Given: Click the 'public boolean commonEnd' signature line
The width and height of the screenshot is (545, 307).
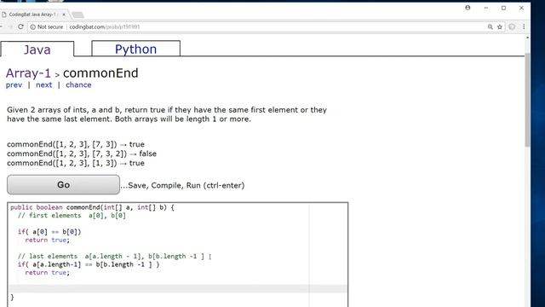Looking at the screenshot, I should point(92,207).
